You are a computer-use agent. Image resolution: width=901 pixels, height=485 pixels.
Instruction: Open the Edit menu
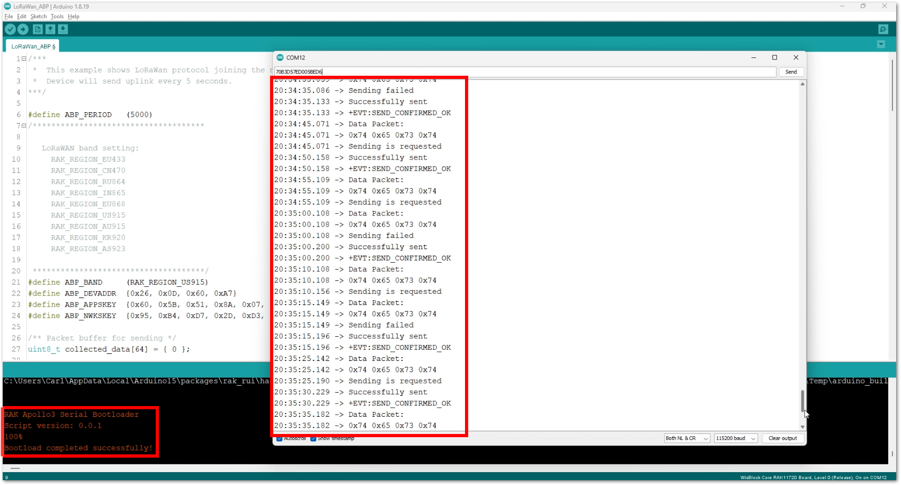click(x=21, y=17)
